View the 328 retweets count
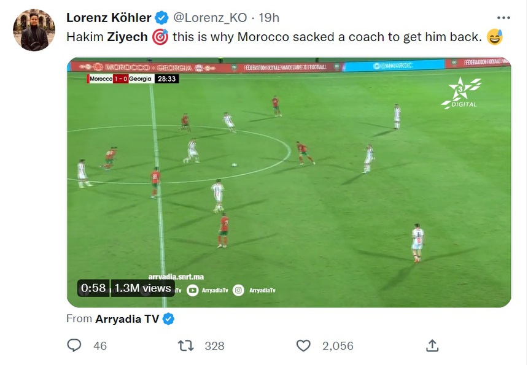 214,346
